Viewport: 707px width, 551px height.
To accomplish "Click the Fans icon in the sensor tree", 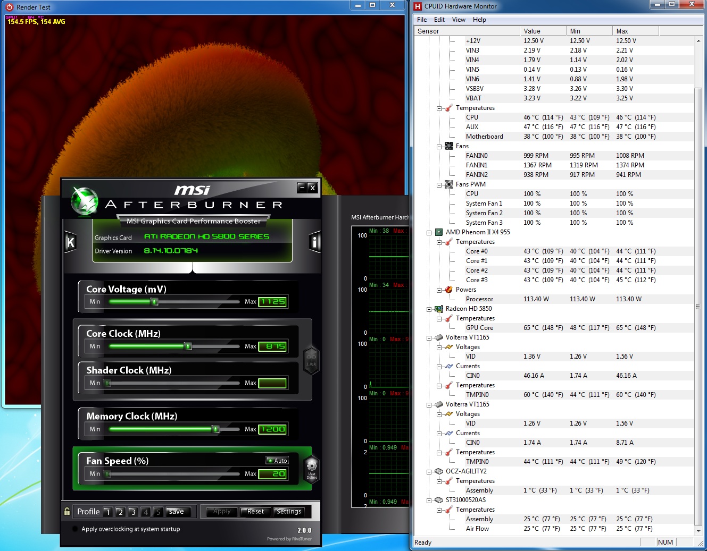I will pyautogui.click(x=449, y=146).
